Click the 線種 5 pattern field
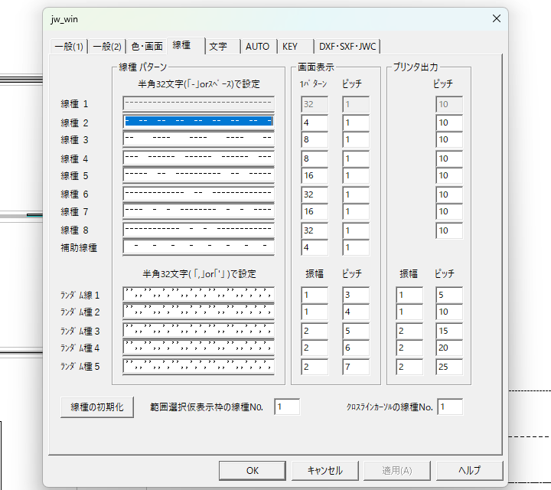Viewport: 551px width, 490px height. (198, 175)
